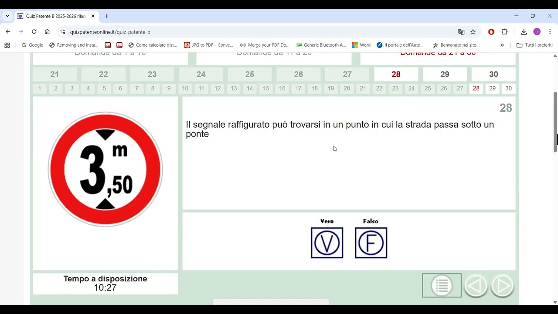558x314 pixels.
Task: Open the question summary list icon
Action: click(x=442, y=286)
